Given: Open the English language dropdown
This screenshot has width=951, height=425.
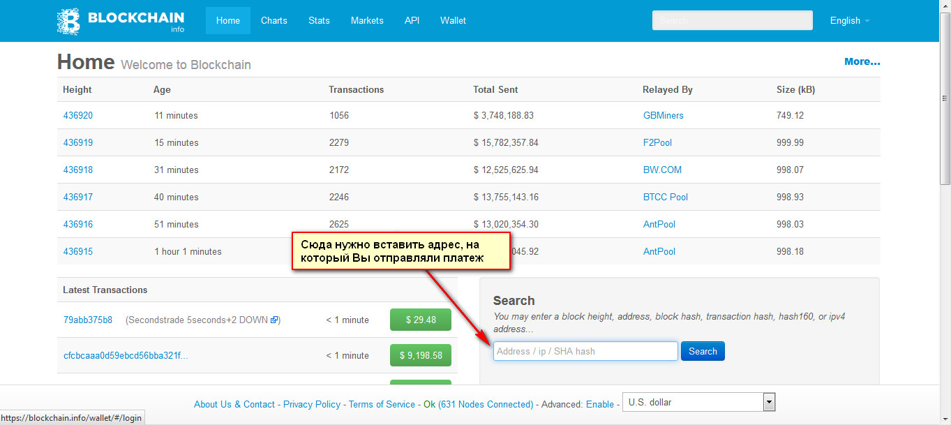Looking at the screenshot, I should coord(848,21).
